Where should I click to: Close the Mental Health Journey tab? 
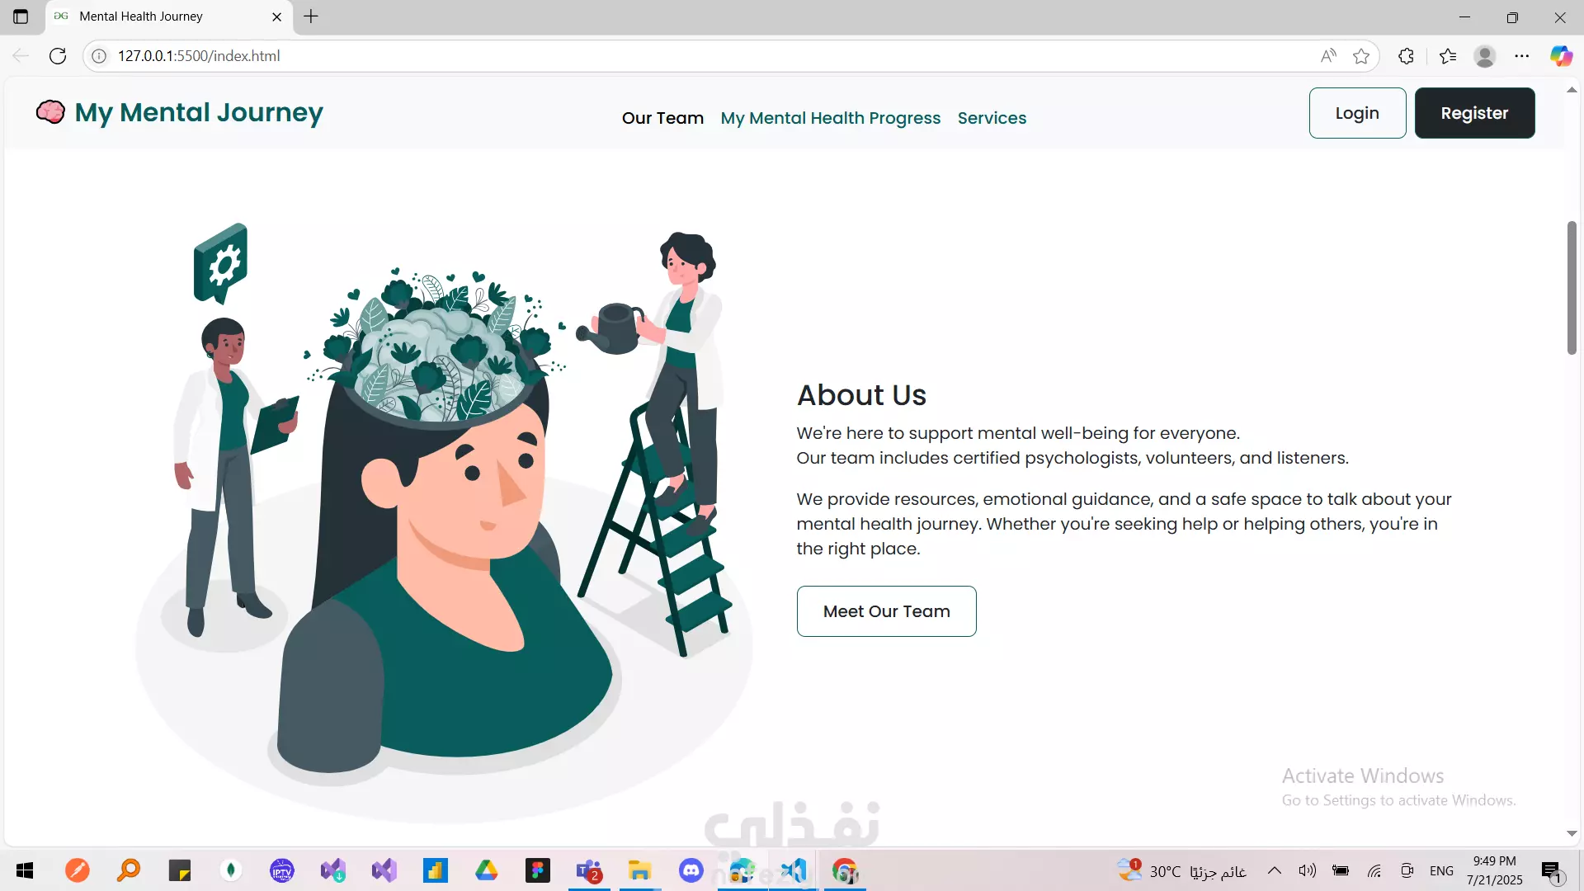tap(276, 16)
